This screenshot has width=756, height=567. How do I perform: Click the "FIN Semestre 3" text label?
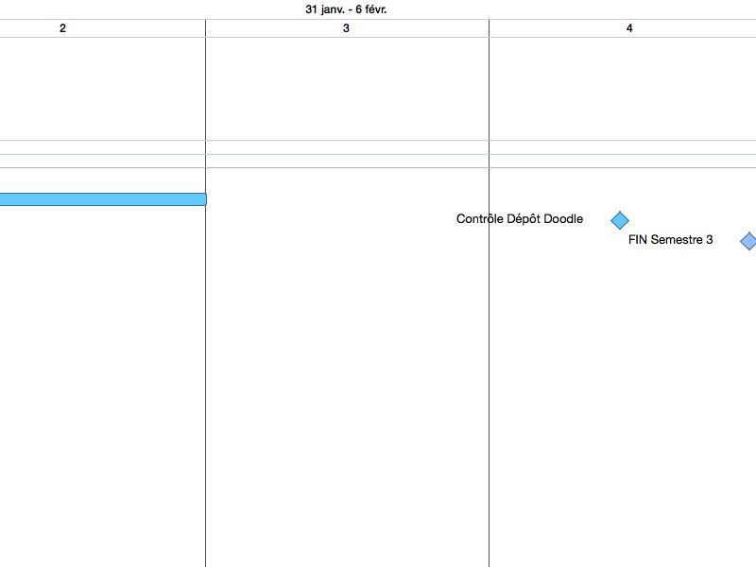click(670, 240)
